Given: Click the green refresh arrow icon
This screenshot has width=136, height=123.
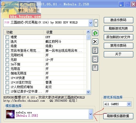Looking at the screenshot, I should tap(95, 33).
